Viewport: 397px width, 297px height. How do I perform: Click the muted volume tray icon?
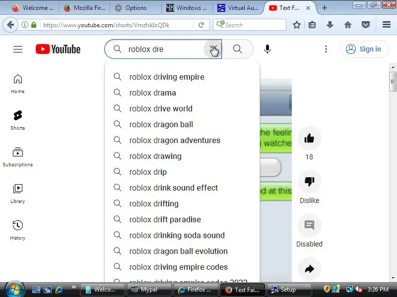click(x=359, y=289)
